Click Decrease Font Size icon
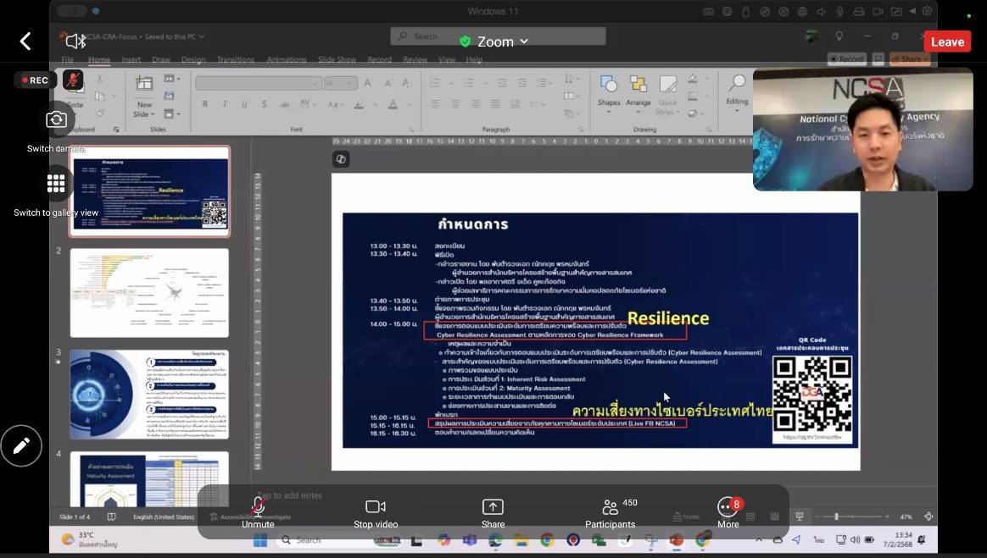This screenshot has height=558, width=987. click(388, 83)
